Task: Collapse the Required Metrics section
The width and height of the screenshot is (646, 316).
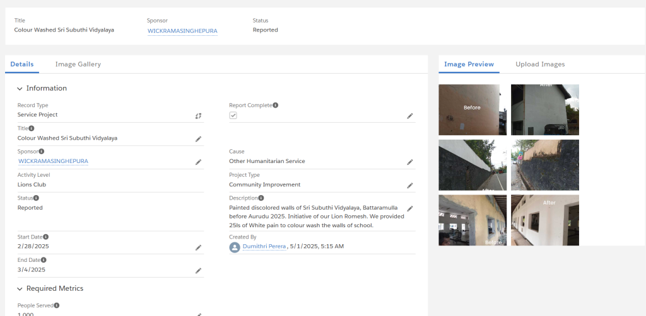Action: point(20,289)
